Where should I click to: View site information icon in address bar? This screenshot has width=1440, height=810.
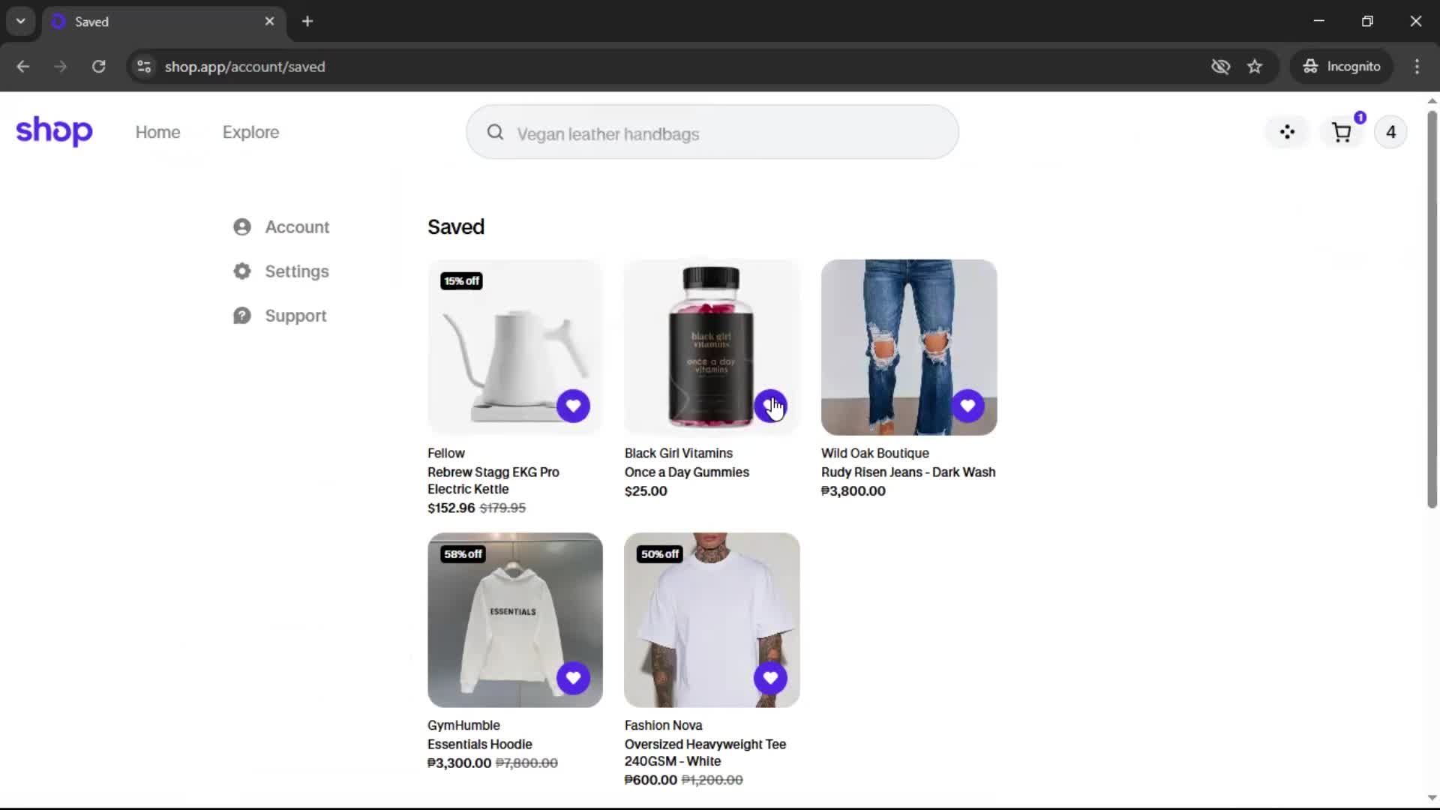click(144, 67)
